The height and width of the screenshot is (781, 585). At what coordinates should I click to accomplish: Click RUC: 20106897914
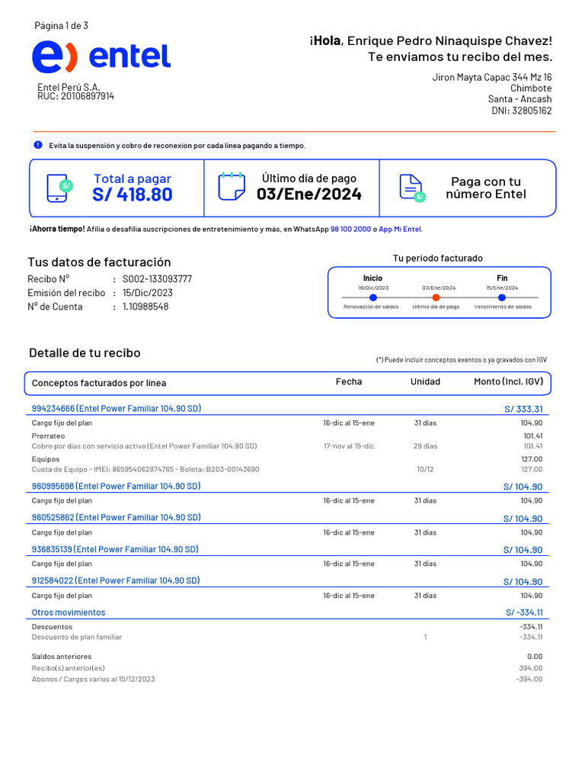pos(75,96)
